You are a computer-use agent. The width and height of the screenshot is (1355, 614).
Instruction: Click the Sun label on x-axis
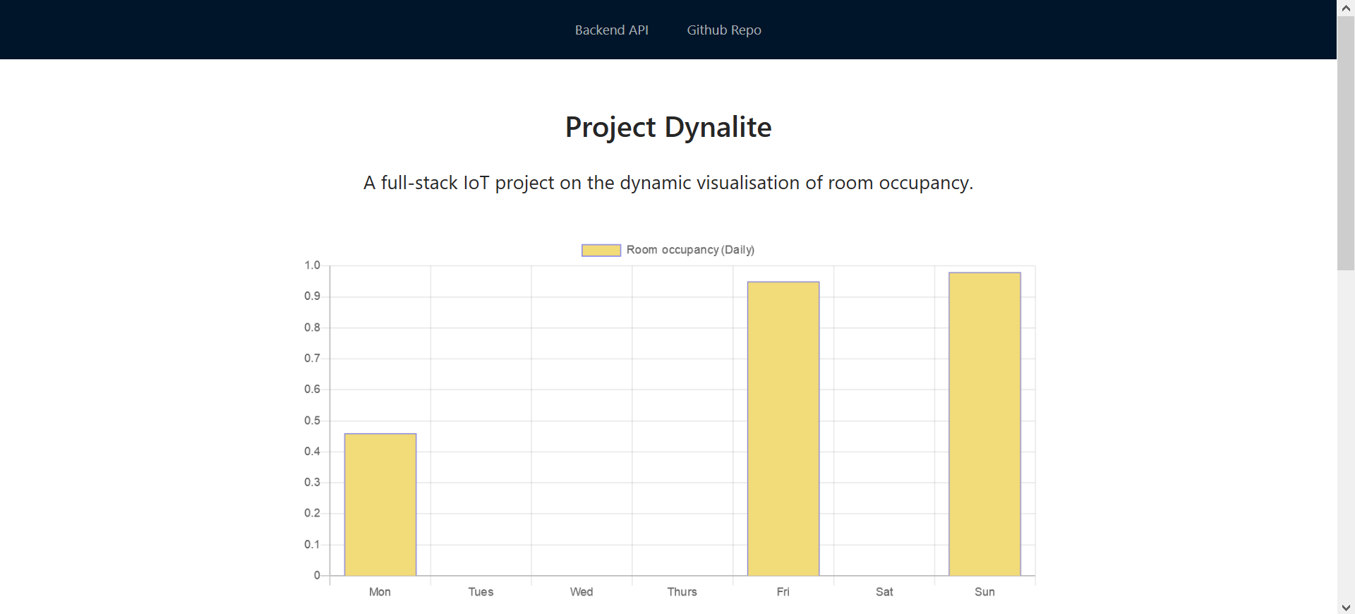(984, 591)
